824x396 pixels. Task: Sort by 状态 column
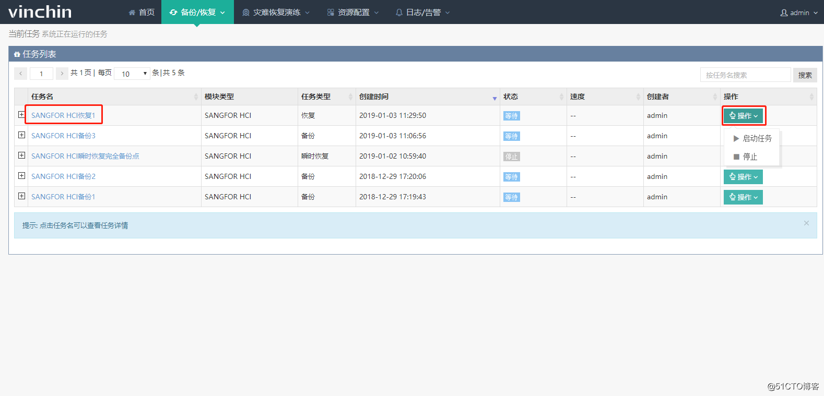(x=533, y=97)
